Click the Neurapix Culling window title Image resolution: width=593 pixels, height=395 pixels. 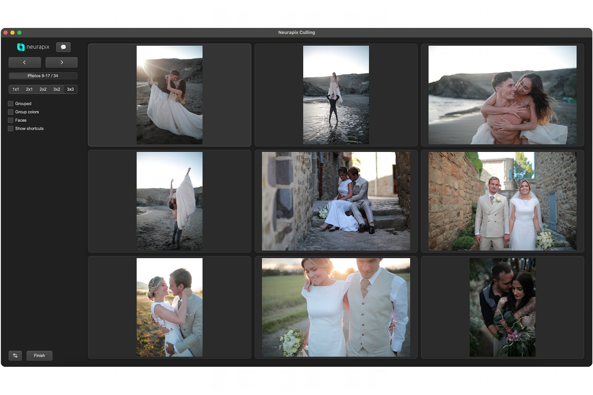(x=296, y=32)
